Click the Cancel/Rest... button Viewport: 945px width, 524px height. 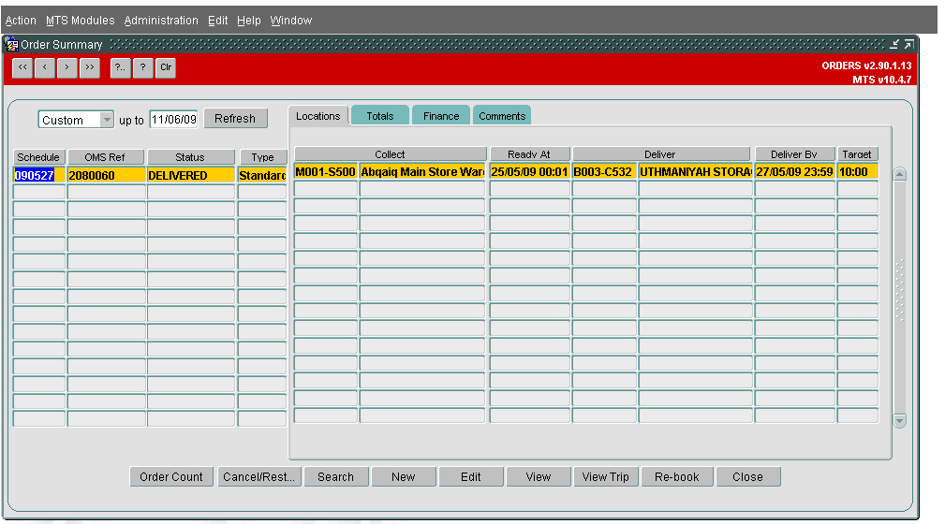pyautogui.click(x=259, y=477)
